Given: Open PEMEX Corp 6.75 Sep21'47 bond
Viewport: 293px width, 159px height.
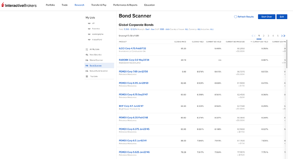Looking at the screenshot, I should [x=133, y=95].
